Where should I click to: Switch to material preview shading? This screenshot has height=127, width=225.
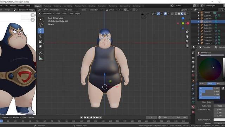click(x=182, y=14)
